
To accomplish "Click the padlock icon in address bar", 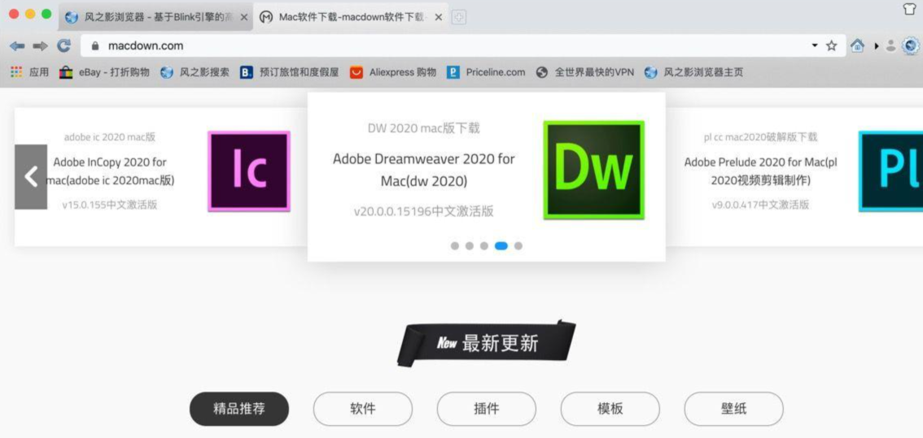I will point(96,46).
